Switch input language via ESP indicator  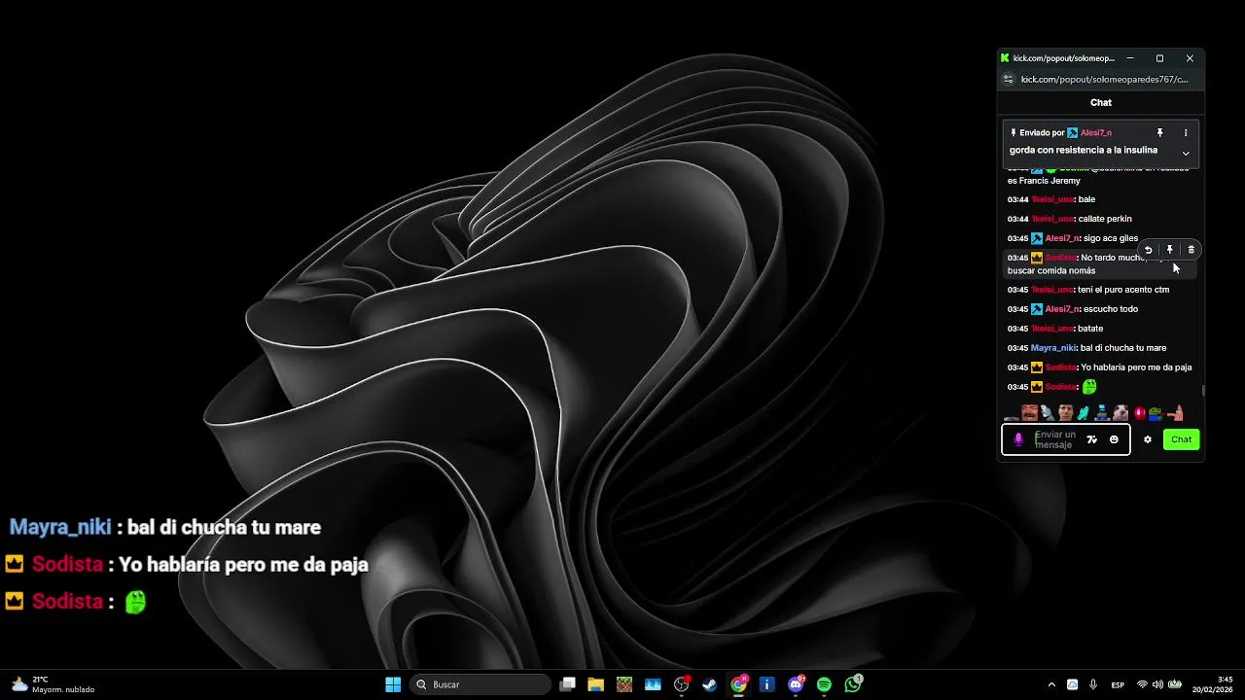(1118, 684)
